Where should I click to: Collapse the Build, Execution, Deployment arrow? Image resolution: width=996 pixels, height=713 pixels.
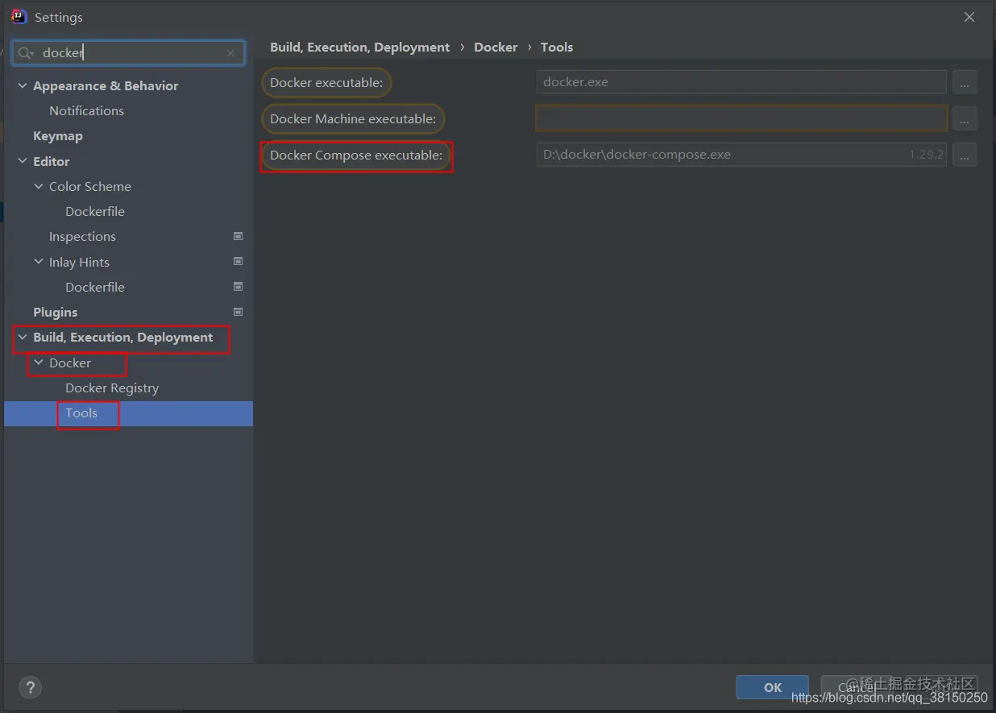[x=23, y=337]
